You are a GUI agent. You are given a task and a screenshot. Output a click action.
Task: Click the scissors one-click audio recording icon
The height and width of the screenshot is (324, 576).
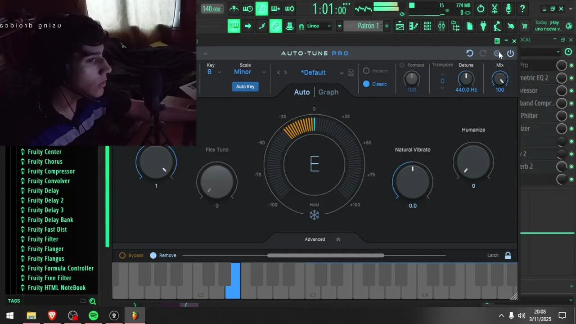point(495,9)
